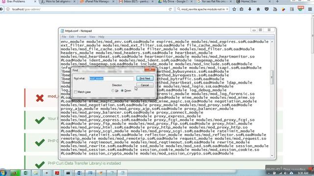The image size is (314, 176).
Task: Select the Down direction radio button
Action: (x=122, y=90)
